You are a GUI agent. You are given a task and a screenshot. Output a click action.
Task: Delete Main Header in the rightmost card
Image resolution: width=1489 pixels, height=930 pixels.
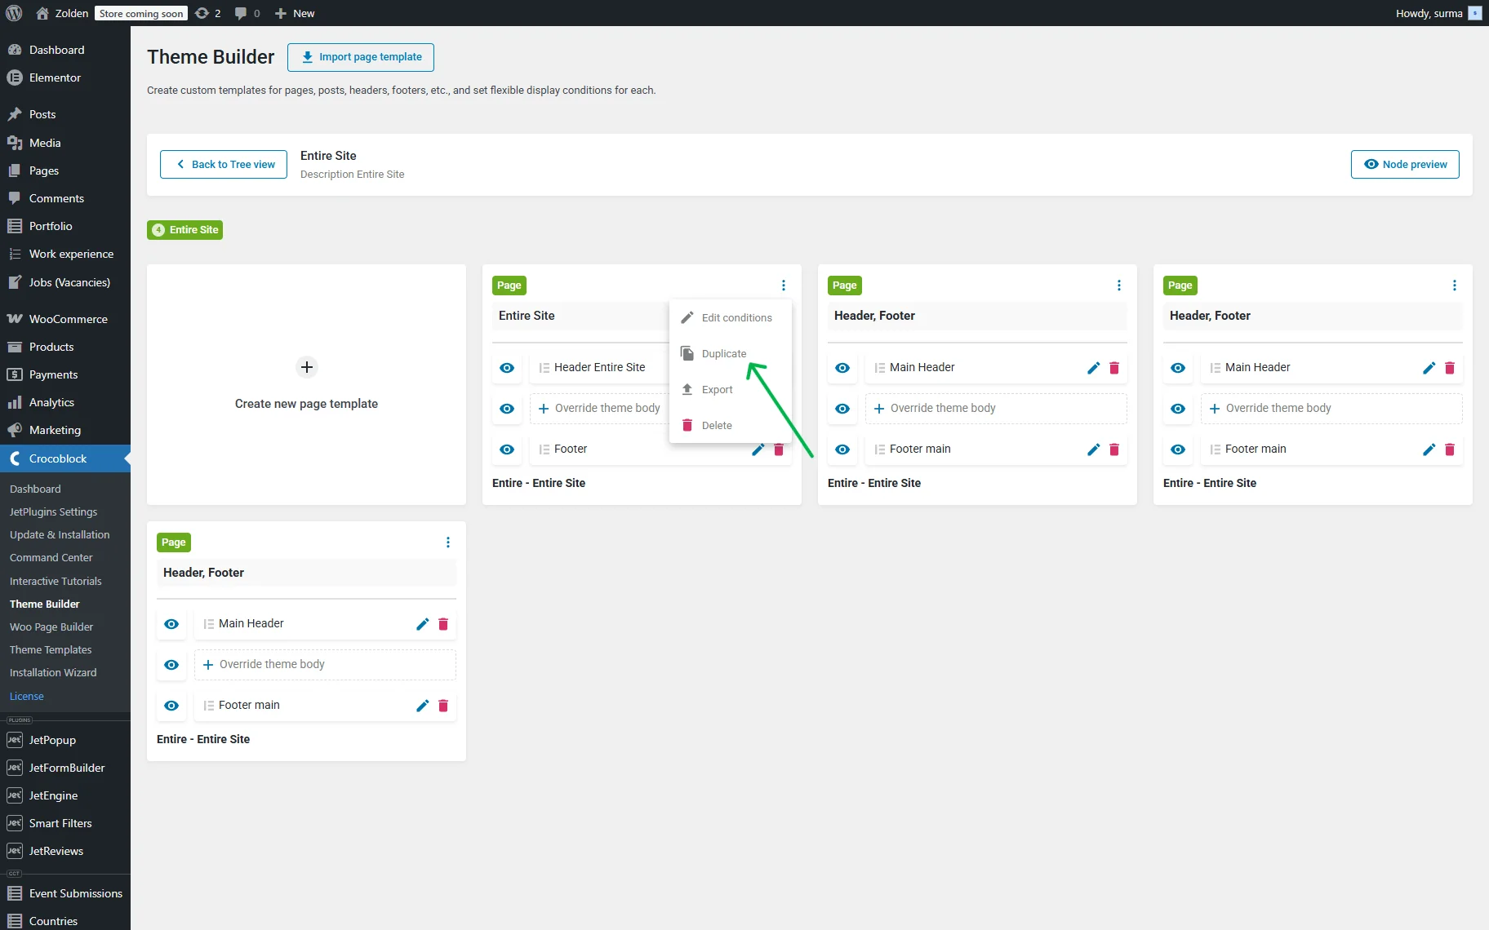(x=1450, y=368)
